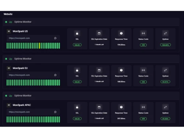Click the Up status text above MonSpark EU
This screenshot has width=184, height=138.
10,59
